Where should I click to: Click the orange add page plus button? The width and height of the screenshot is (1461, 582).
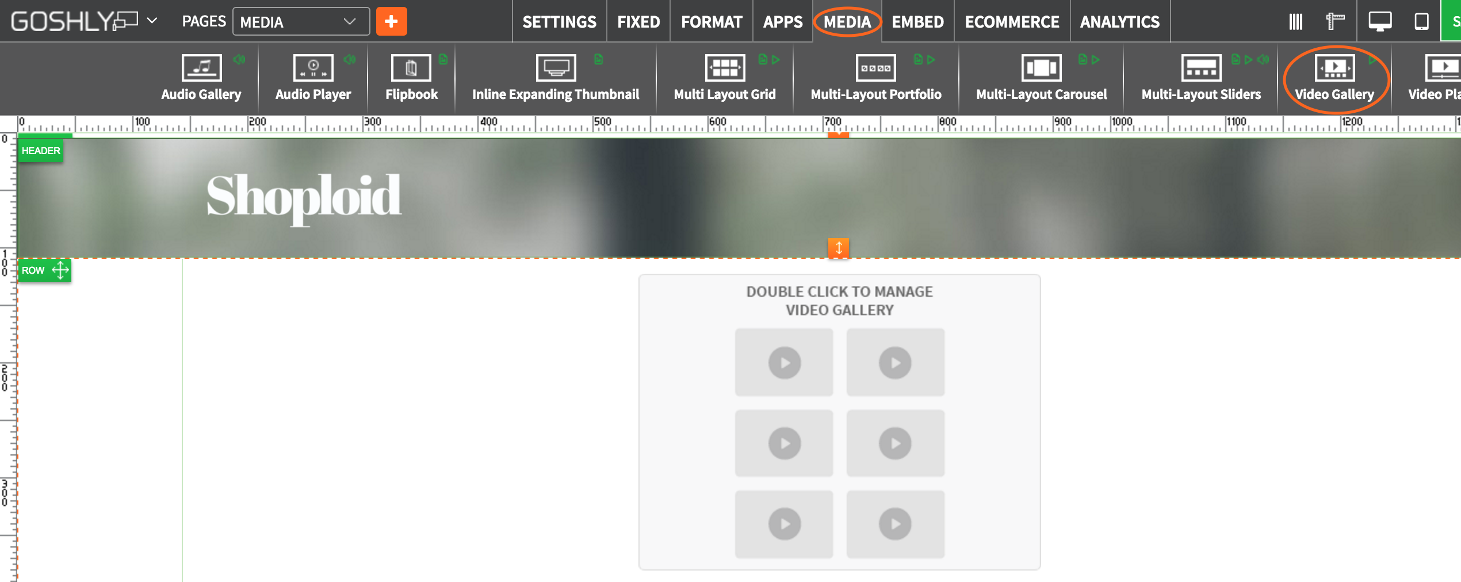pyautogui.click(x=392, y=21)
